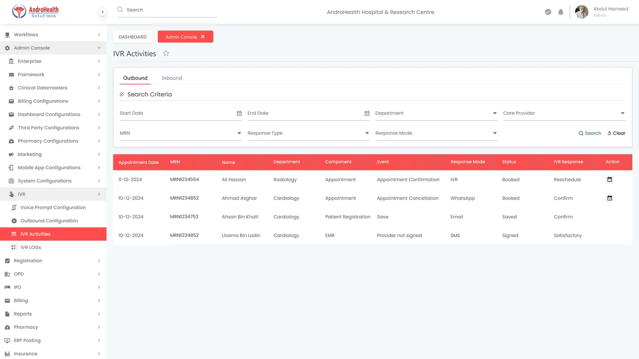The height and width of the screenshot is (359, 639).
Task: Collapse the IVR section chevron
Action: (99, 194)
